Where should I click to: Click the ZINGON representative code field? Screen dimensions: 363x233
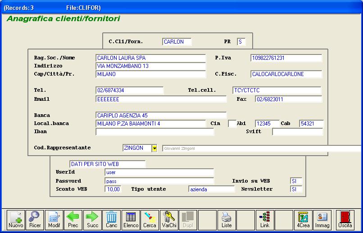[x=137, y=148]
